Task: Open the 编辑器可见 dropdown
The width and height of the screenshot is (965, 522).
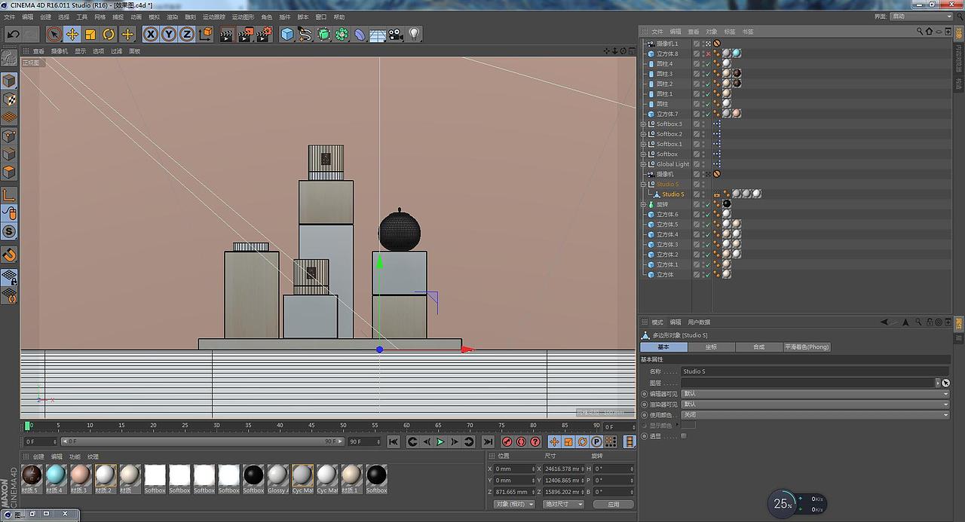Action: point(815,393)
